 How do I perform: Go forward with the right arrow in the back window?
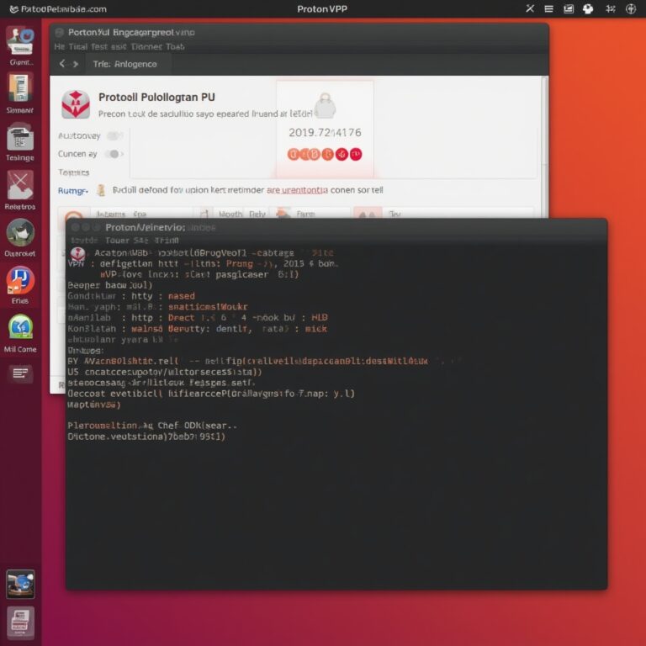coord(76,64)
